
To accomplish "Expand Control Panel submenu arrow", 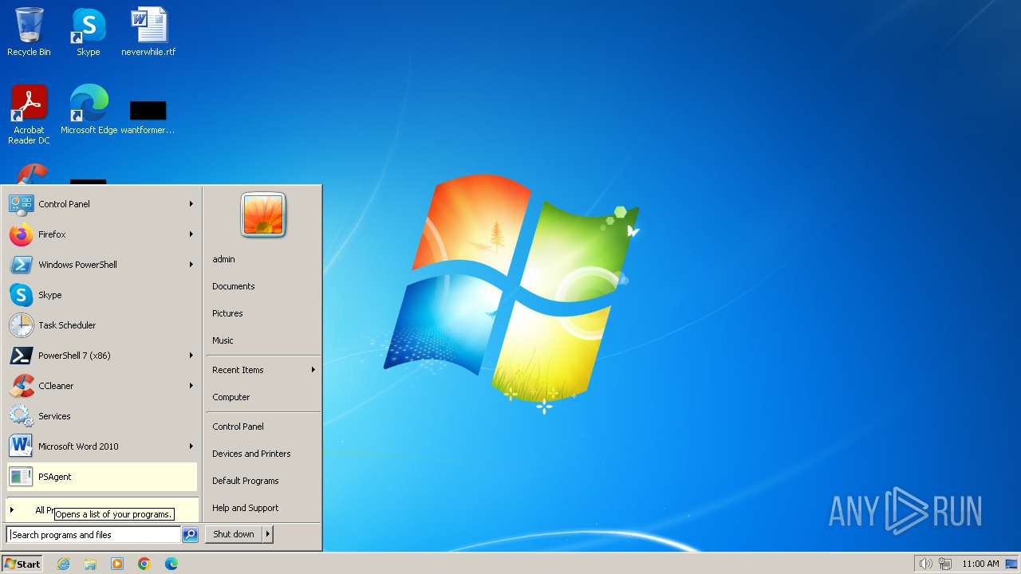I will (191, 204).
